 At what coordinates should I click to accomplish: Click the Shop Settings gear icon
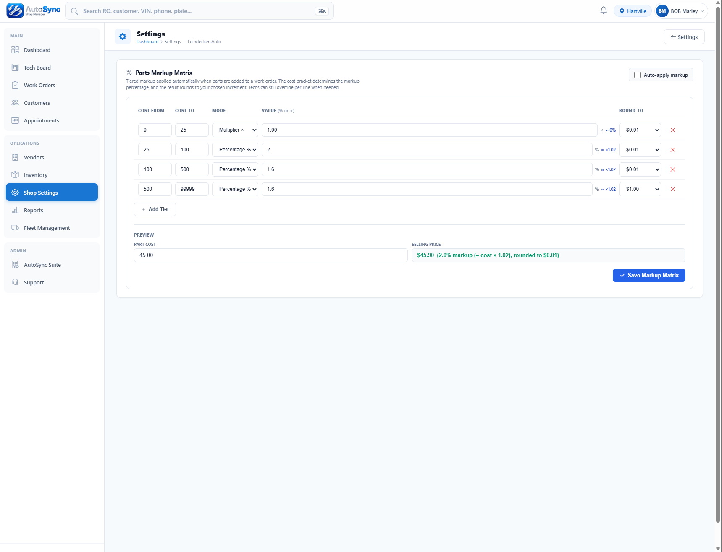click(x=15, y=193)
